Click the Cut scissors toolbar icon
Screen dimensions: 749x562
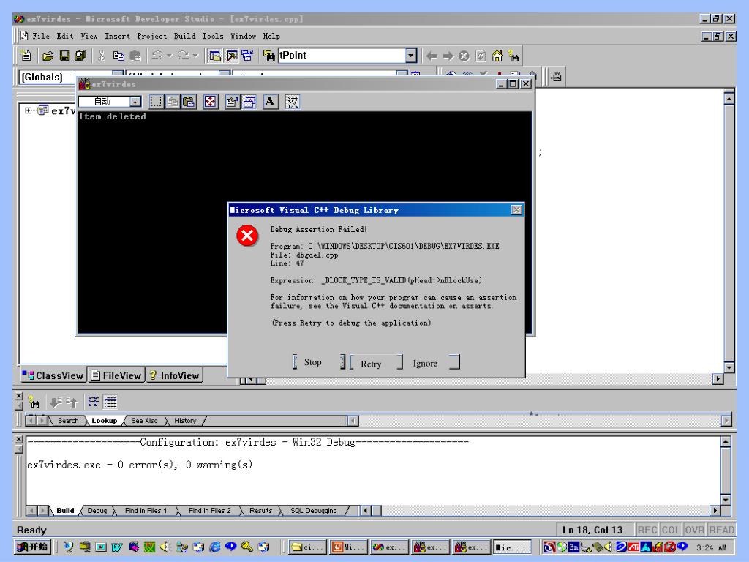[x=101, y=56]
